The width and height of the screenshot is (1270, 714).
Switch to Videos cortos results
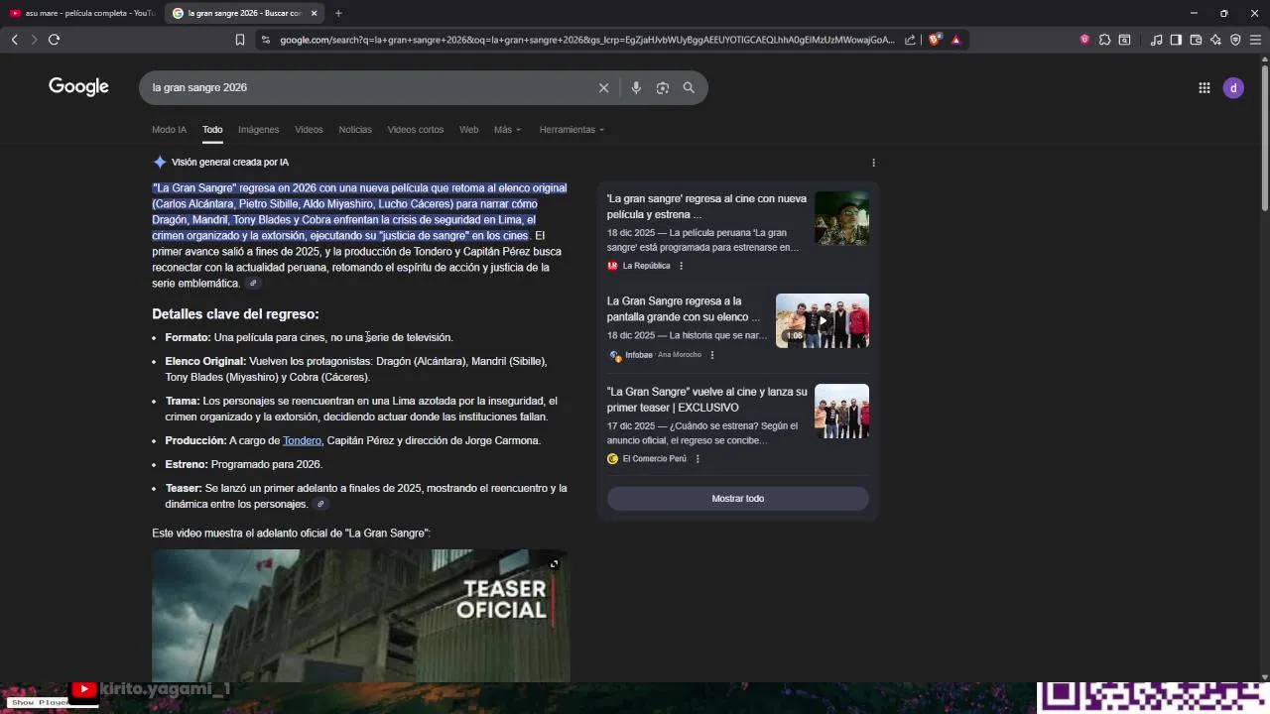[416, 130]
